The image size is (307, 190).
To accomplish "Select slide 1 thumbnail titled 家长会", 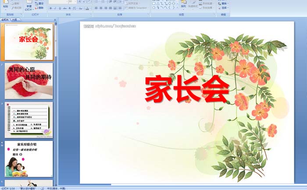I will [x=29, y=42].
